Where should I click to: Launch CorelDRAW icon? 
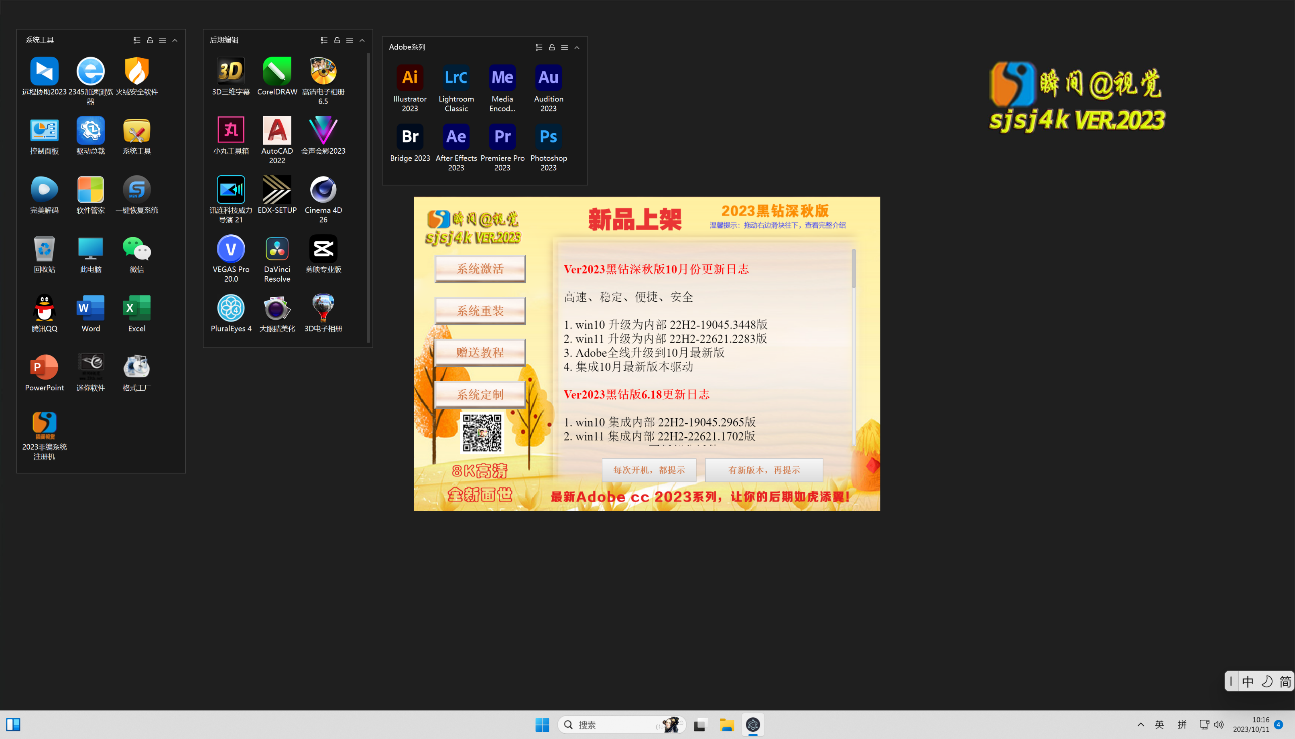click(x=277, y=76)
